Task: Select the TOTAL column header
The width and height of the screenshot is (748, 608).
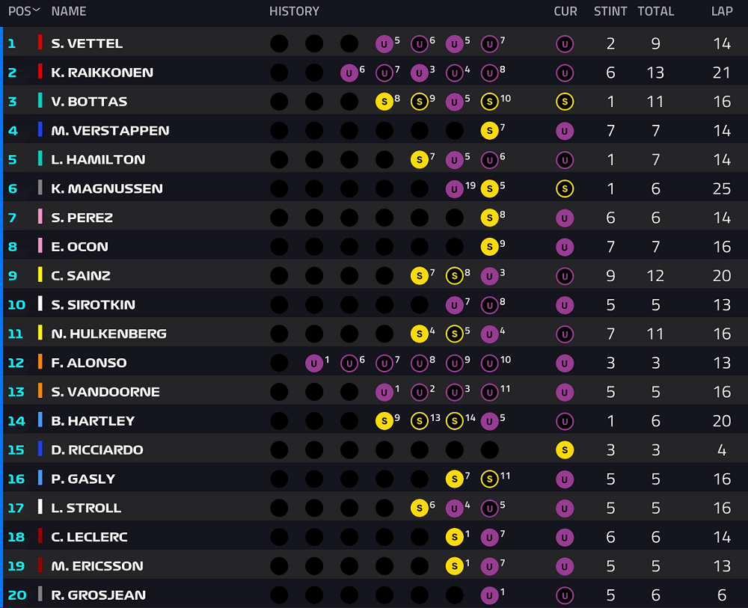Action: 655,11
